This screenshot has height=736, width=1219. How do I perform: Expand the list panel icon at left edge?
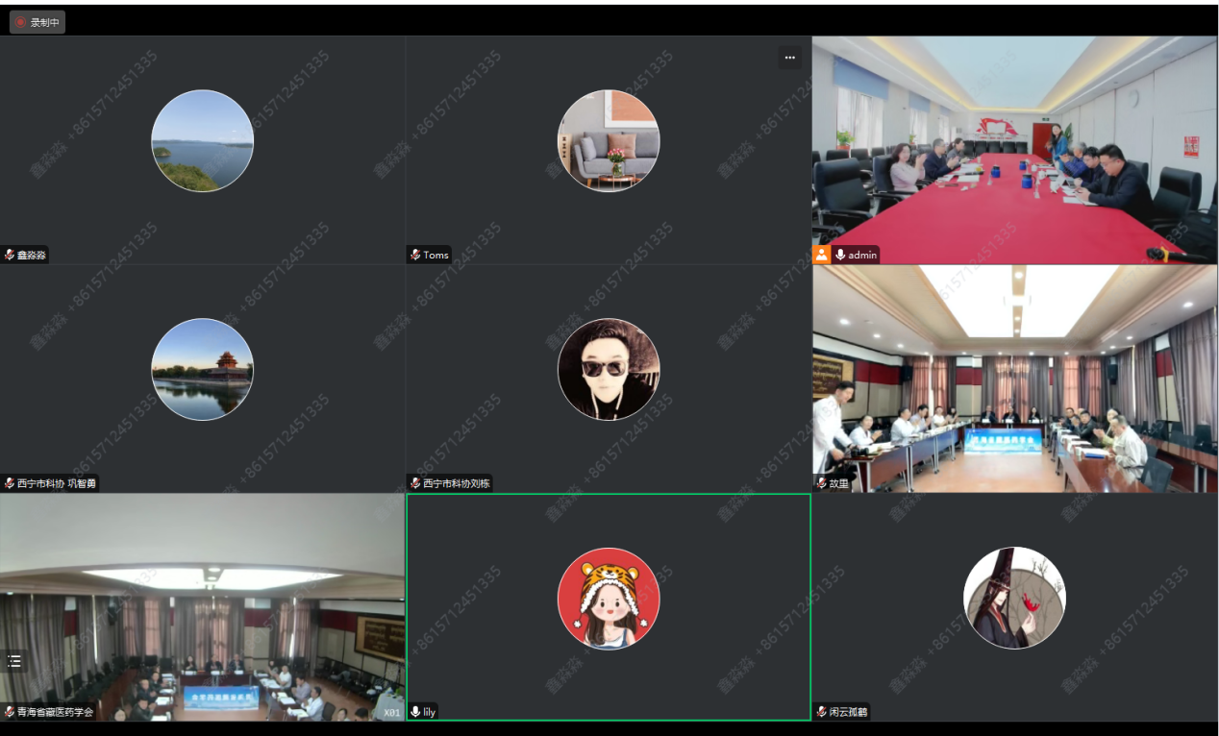(14, 661)
